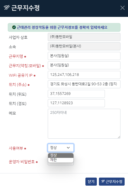
Task: Click the disabled 소속 field
Action: [84, 46]
